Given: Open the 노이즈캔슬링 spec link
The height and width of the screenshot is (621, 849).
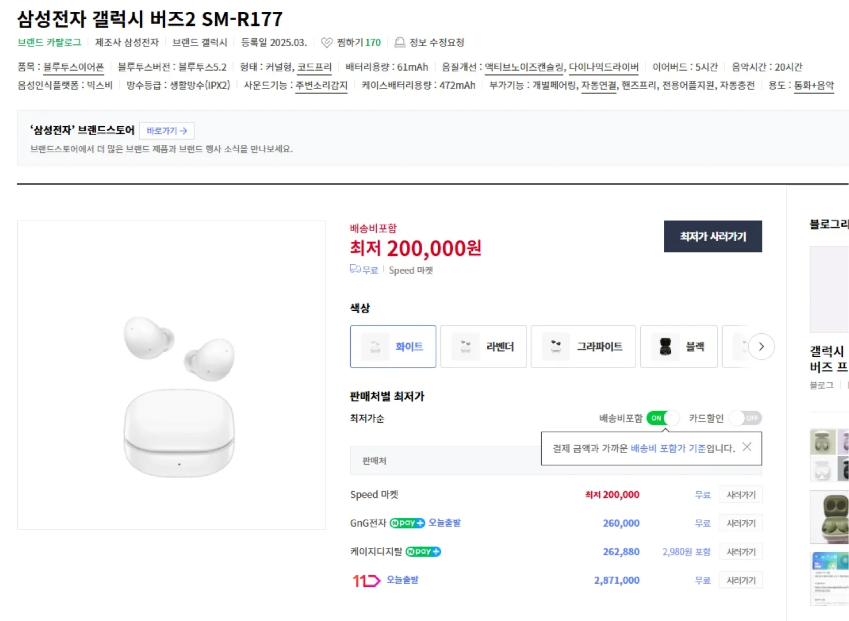Looking at the screenshot, I should [x=525, y=67].
